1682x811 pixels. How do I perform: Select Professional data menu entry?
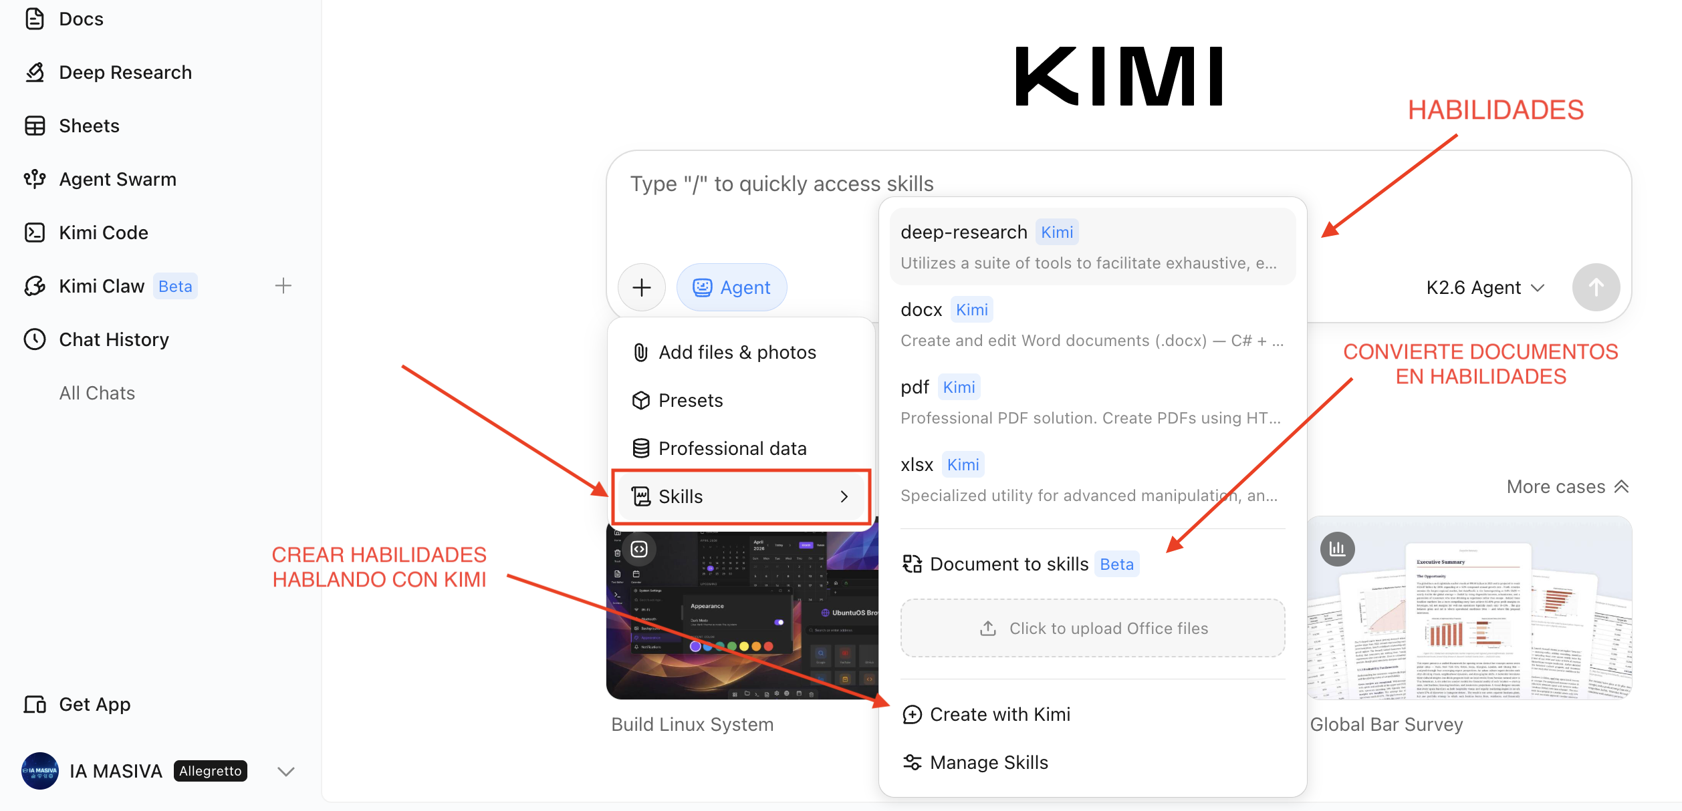tap(741, 448)
